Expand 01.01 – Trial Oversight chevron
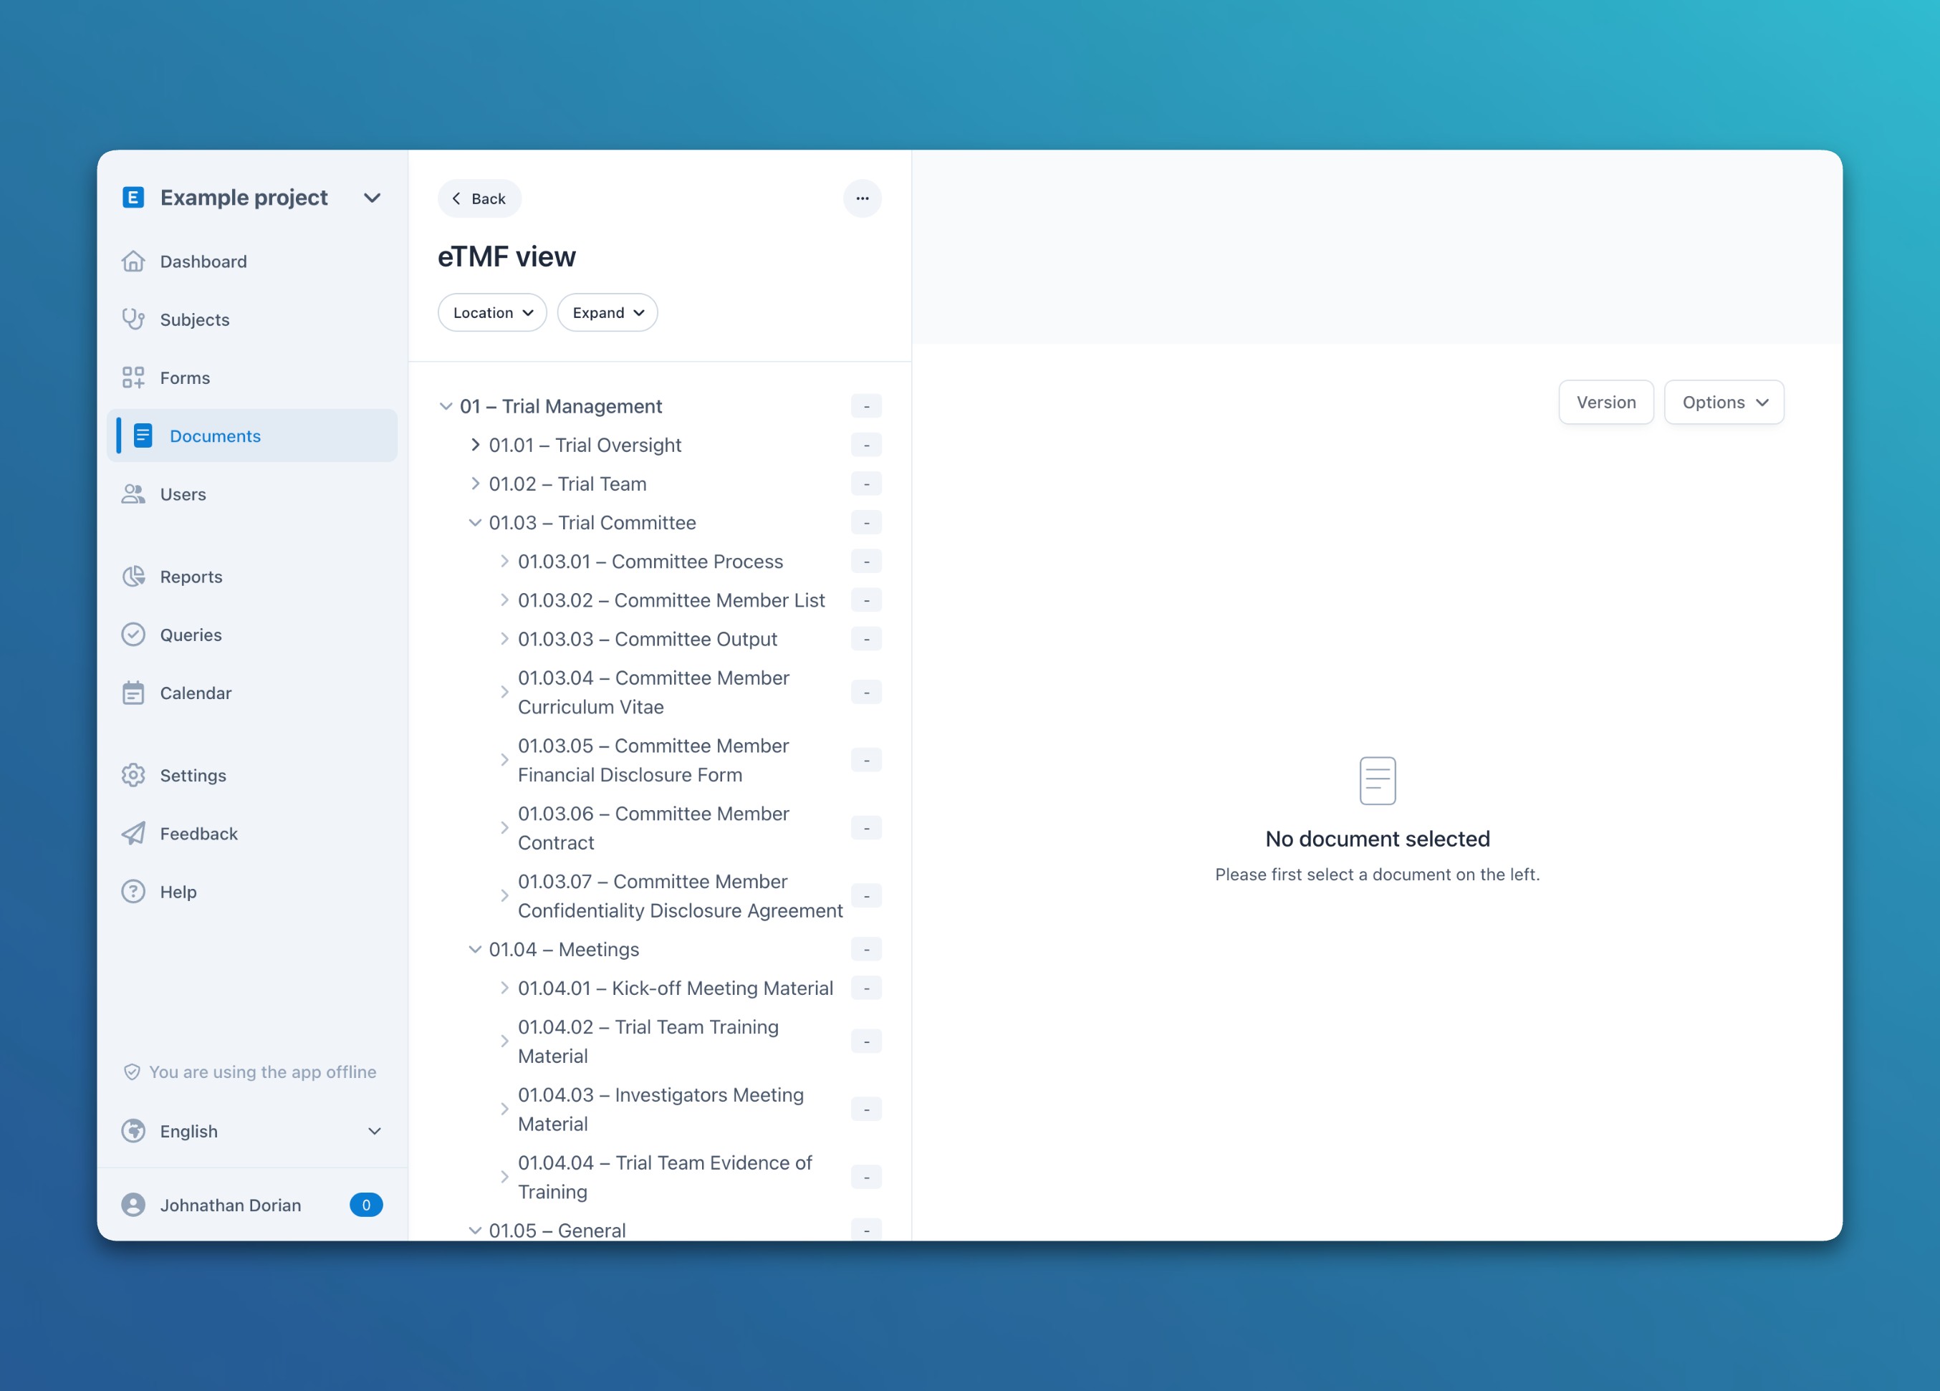The image size is (1940, 1391). tap(476, 445)
